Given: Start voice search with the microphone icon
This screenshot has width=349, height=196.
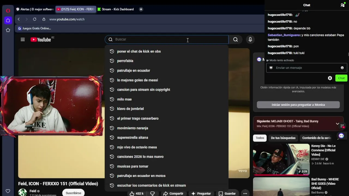Looking at the screenshot, I should 250,39.
